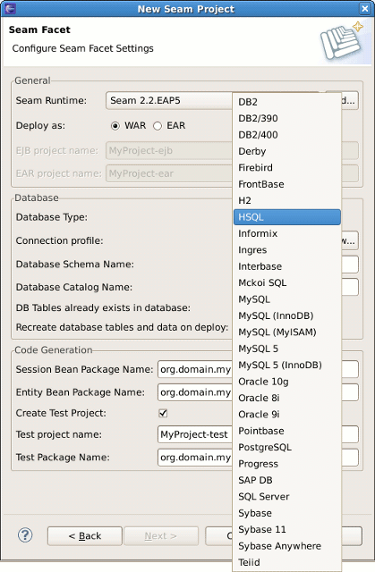Select the Sybase Anywhere entry

coord(287,546)
